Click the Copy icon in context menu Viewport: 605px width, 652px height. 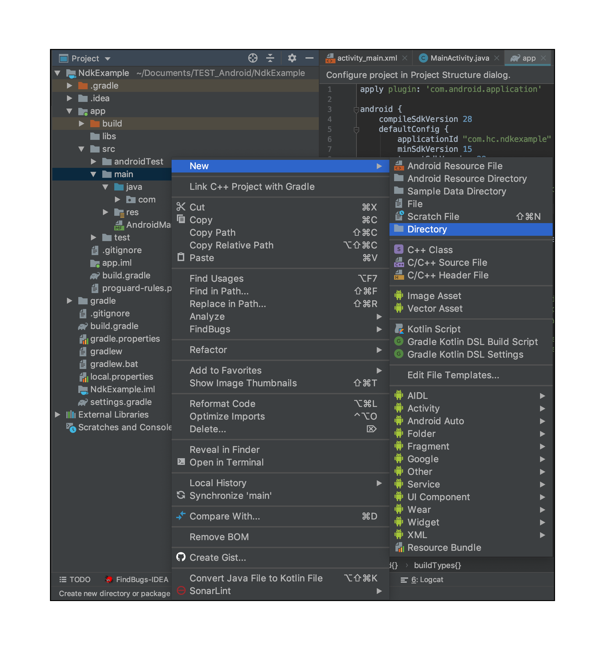pyautogui.click(x=181, y=219)
